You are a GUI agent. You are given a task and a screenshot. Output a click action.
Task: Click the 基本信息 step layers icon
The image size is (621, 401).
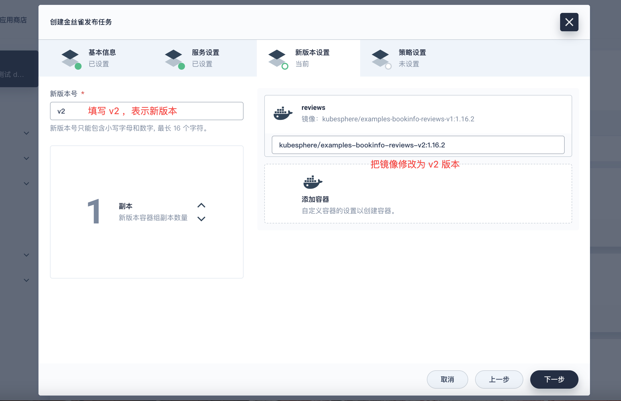click(x=70, y=58)
